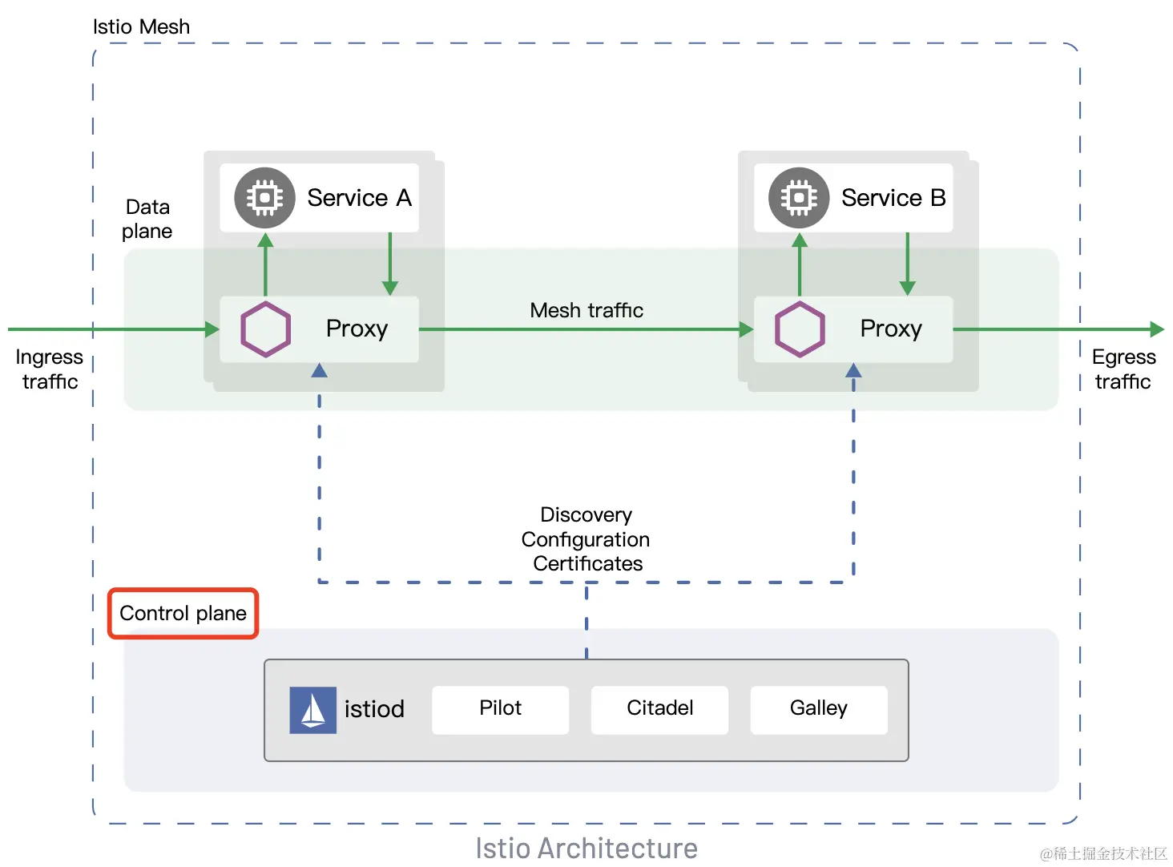Click the Proxy label under Service B

[x=891, y=329]
